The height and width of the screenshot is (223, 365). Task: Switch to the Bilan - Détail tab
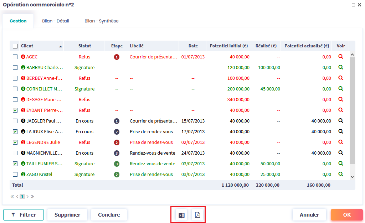click(55, 21)
